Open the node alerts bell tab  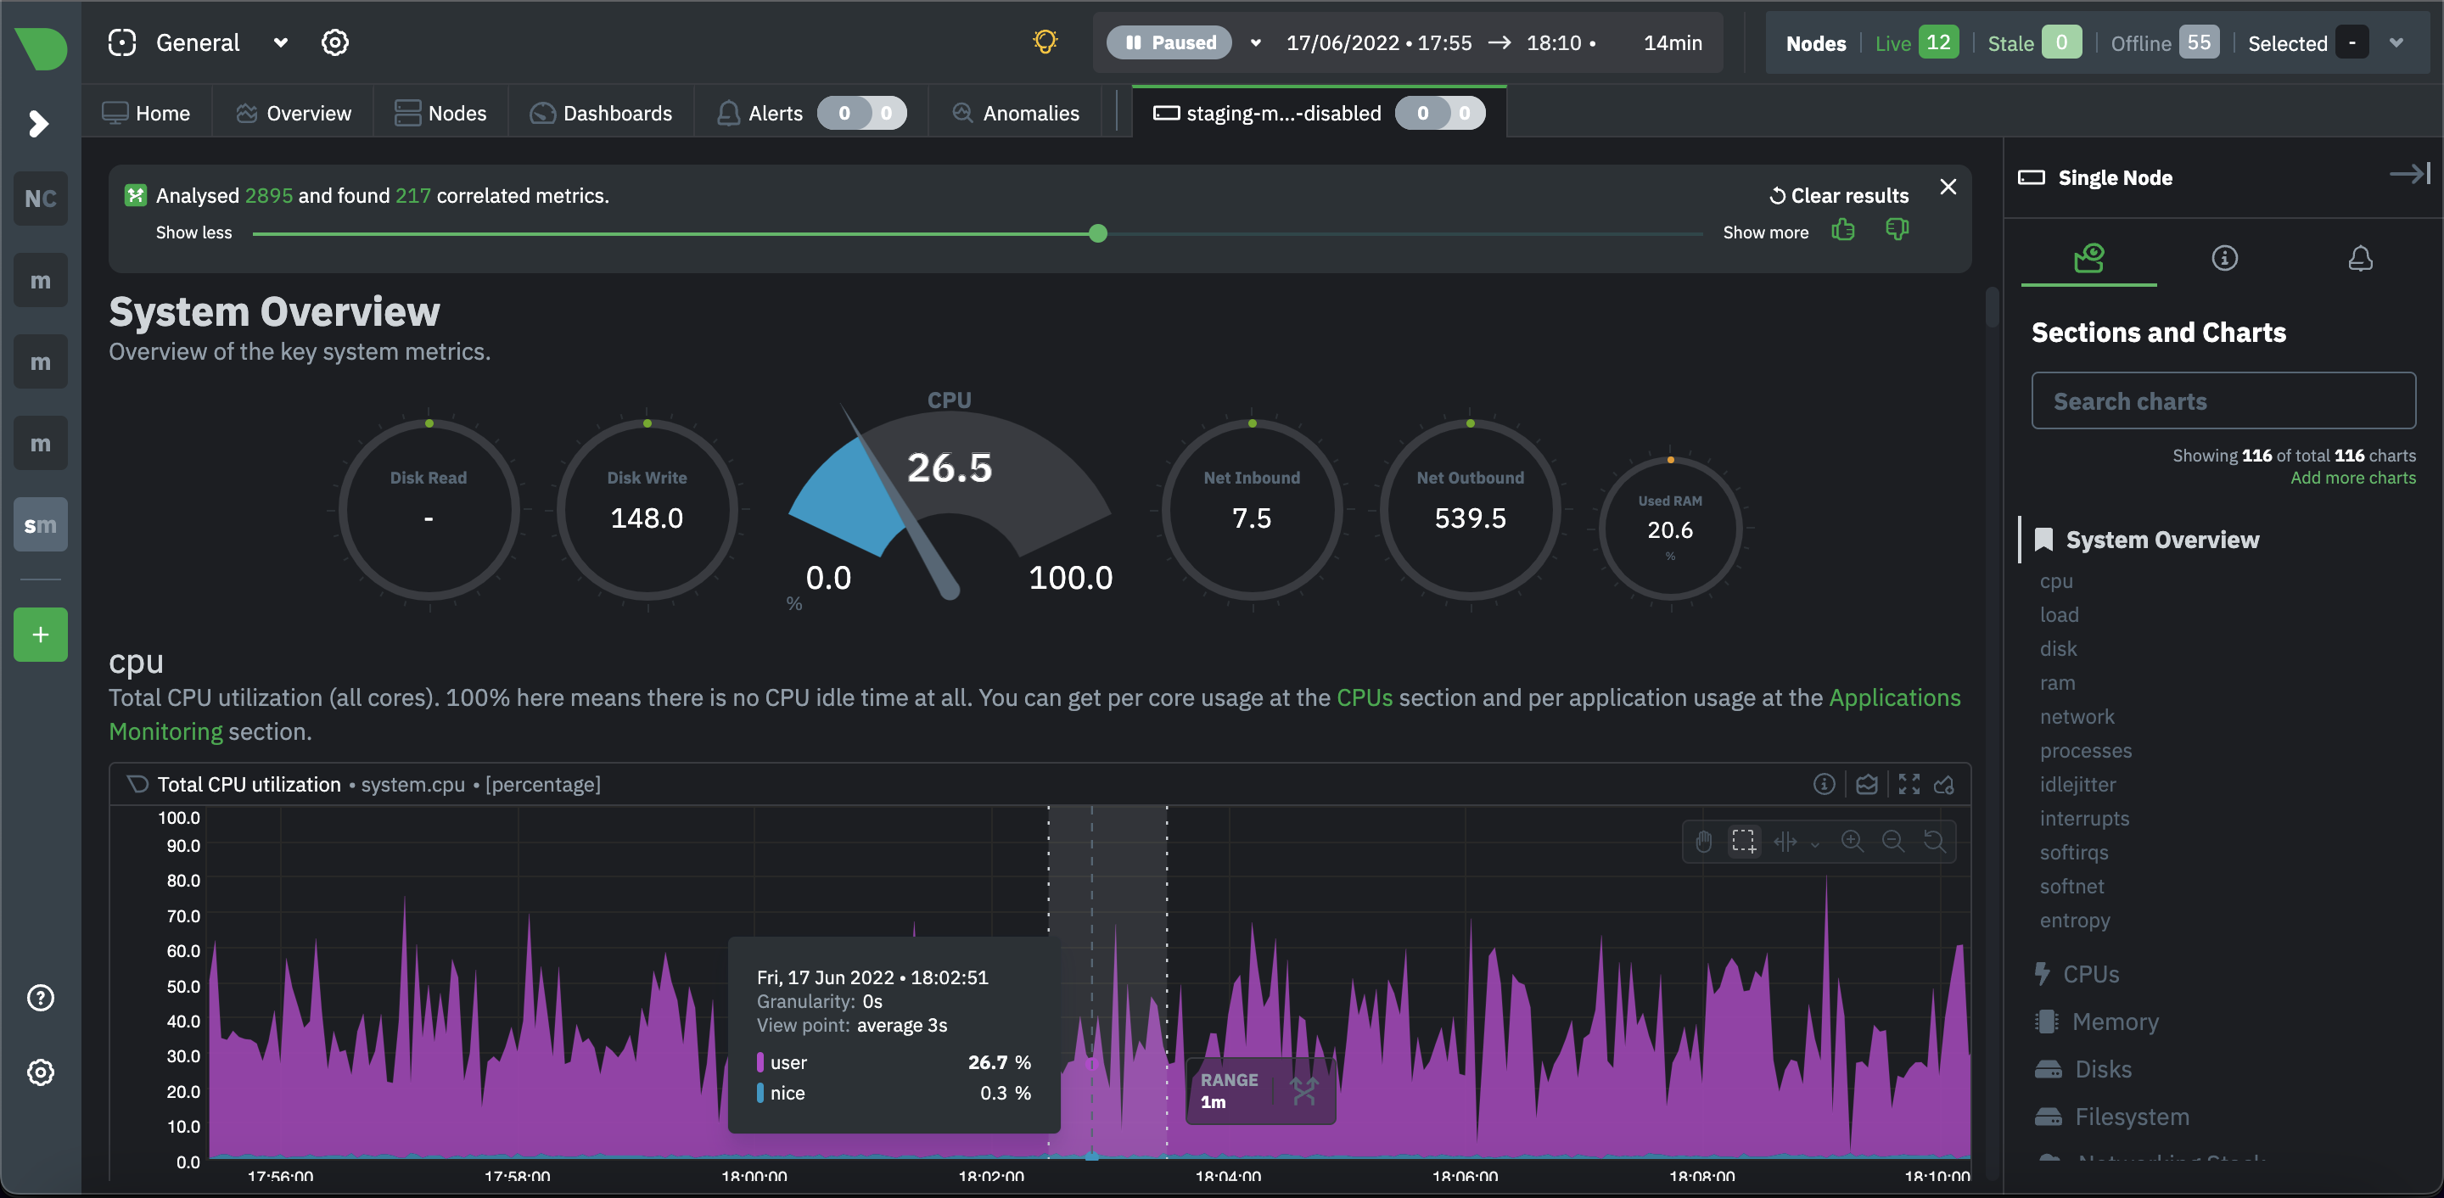pyautogui.click(x=2359, y=258)
